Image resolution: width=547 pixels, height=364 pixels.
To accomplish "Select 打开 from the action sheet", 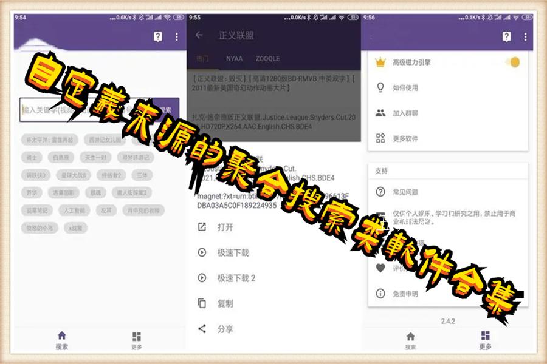I will 225,227.
